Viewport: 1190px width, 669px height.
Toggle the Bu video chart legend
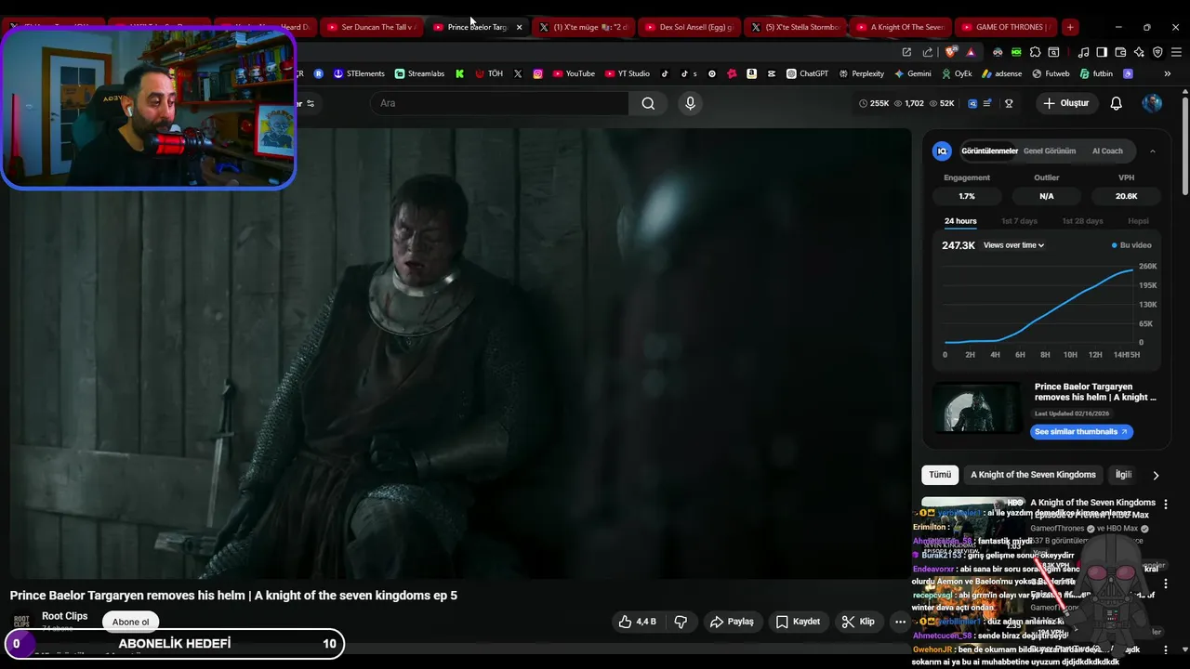tap(1131, 245)
